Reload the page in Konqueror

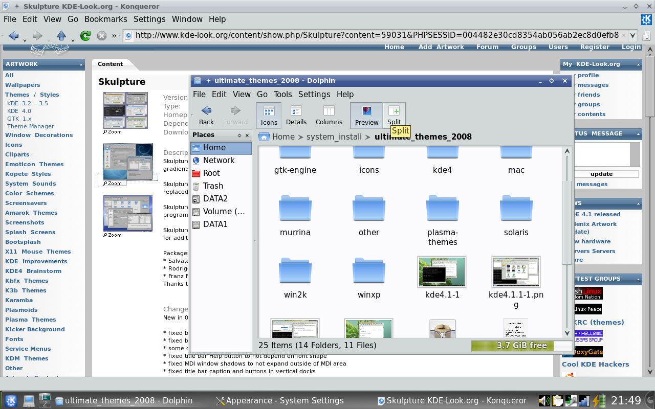[85, 35]
